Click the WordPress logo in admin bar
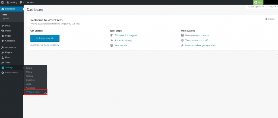Viewport: 278px width, 118px height. coord(2,2)
